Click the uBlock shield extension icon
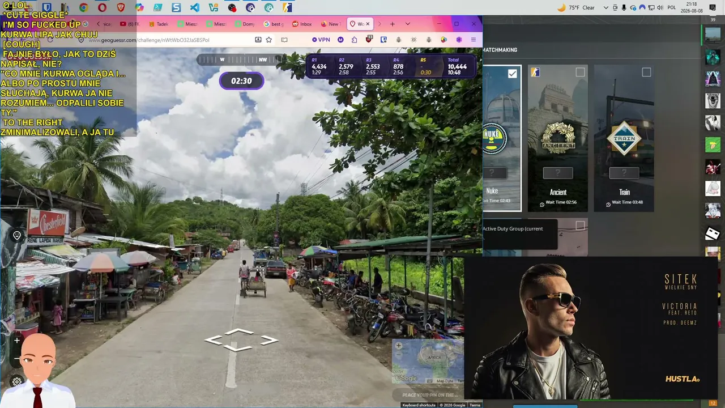The height and width of the screenshot is (408, 725). point(369,39)
